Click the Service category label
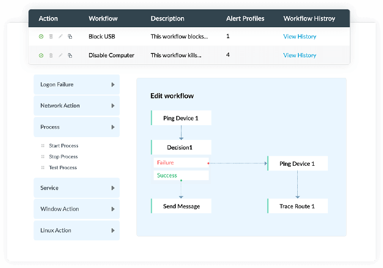 (x=49, y=188)
